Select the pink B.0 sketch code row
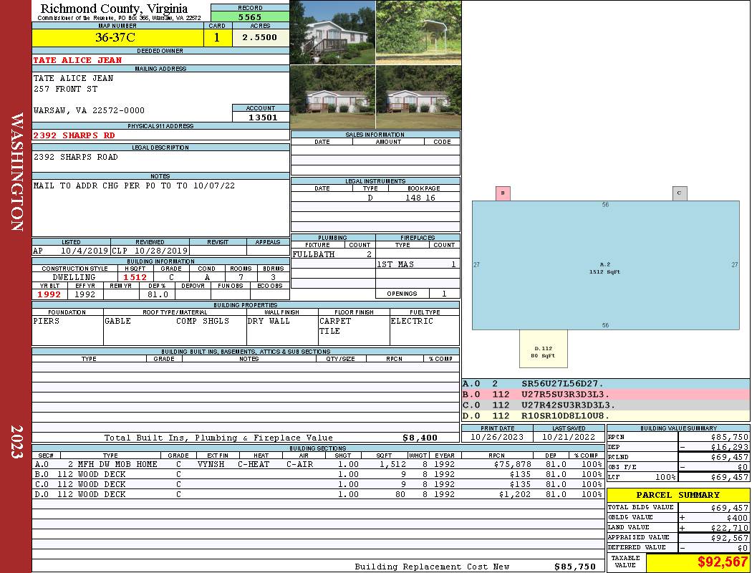This screenshot has width=752, height=573. pos(605,394)
